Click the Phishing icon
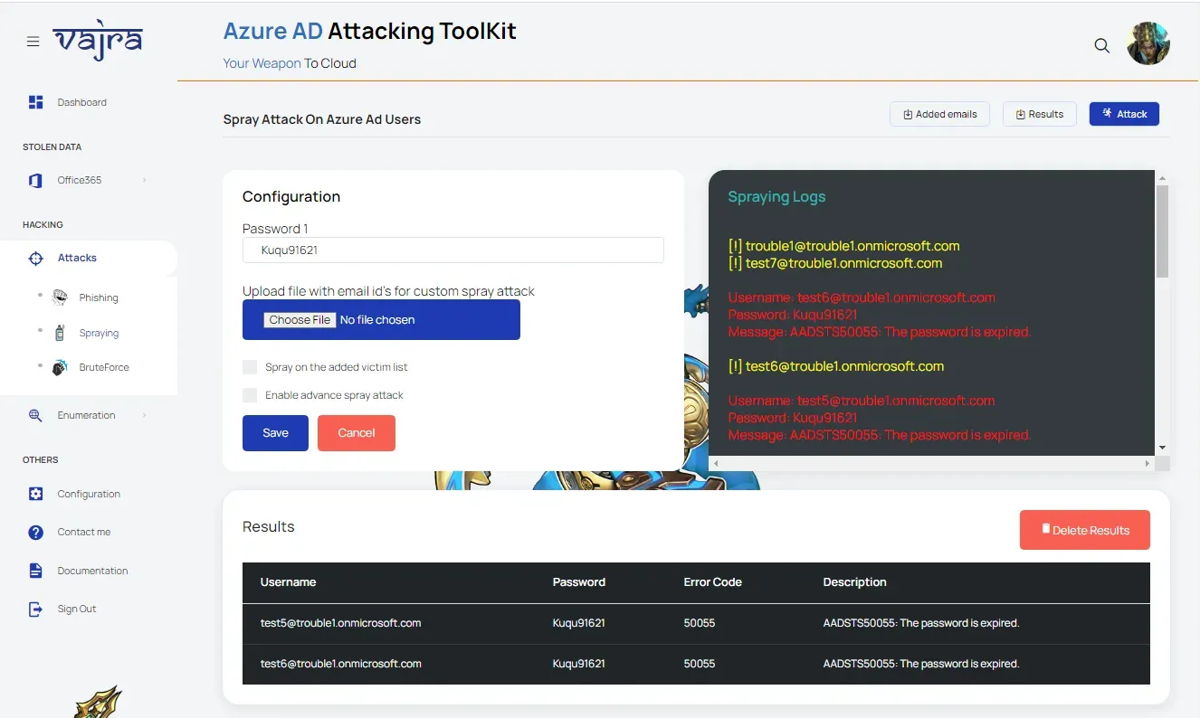Viewport: 1200px width, 718px height. pyautogui.click(x=60, y=297)
